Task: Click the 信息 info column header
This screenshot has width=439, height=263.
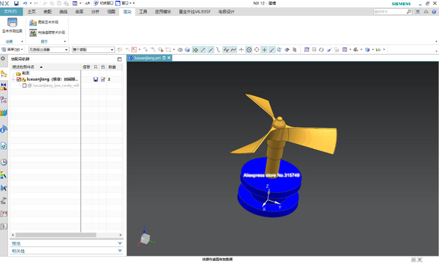Action: tap(87, 67)
